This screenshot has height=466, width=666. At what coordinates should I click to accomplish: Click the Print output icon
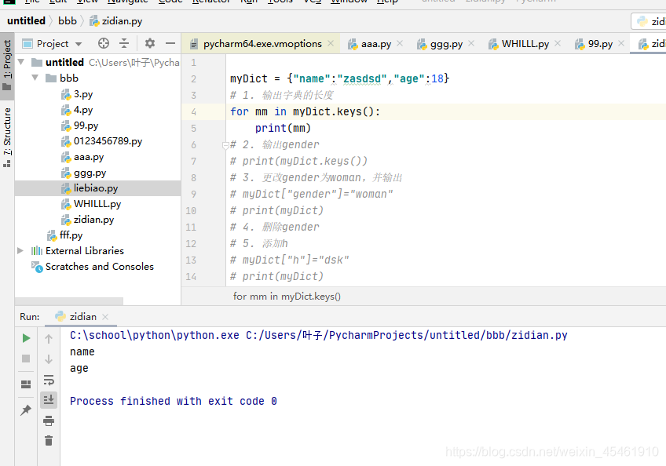click(x=49, y=420)
